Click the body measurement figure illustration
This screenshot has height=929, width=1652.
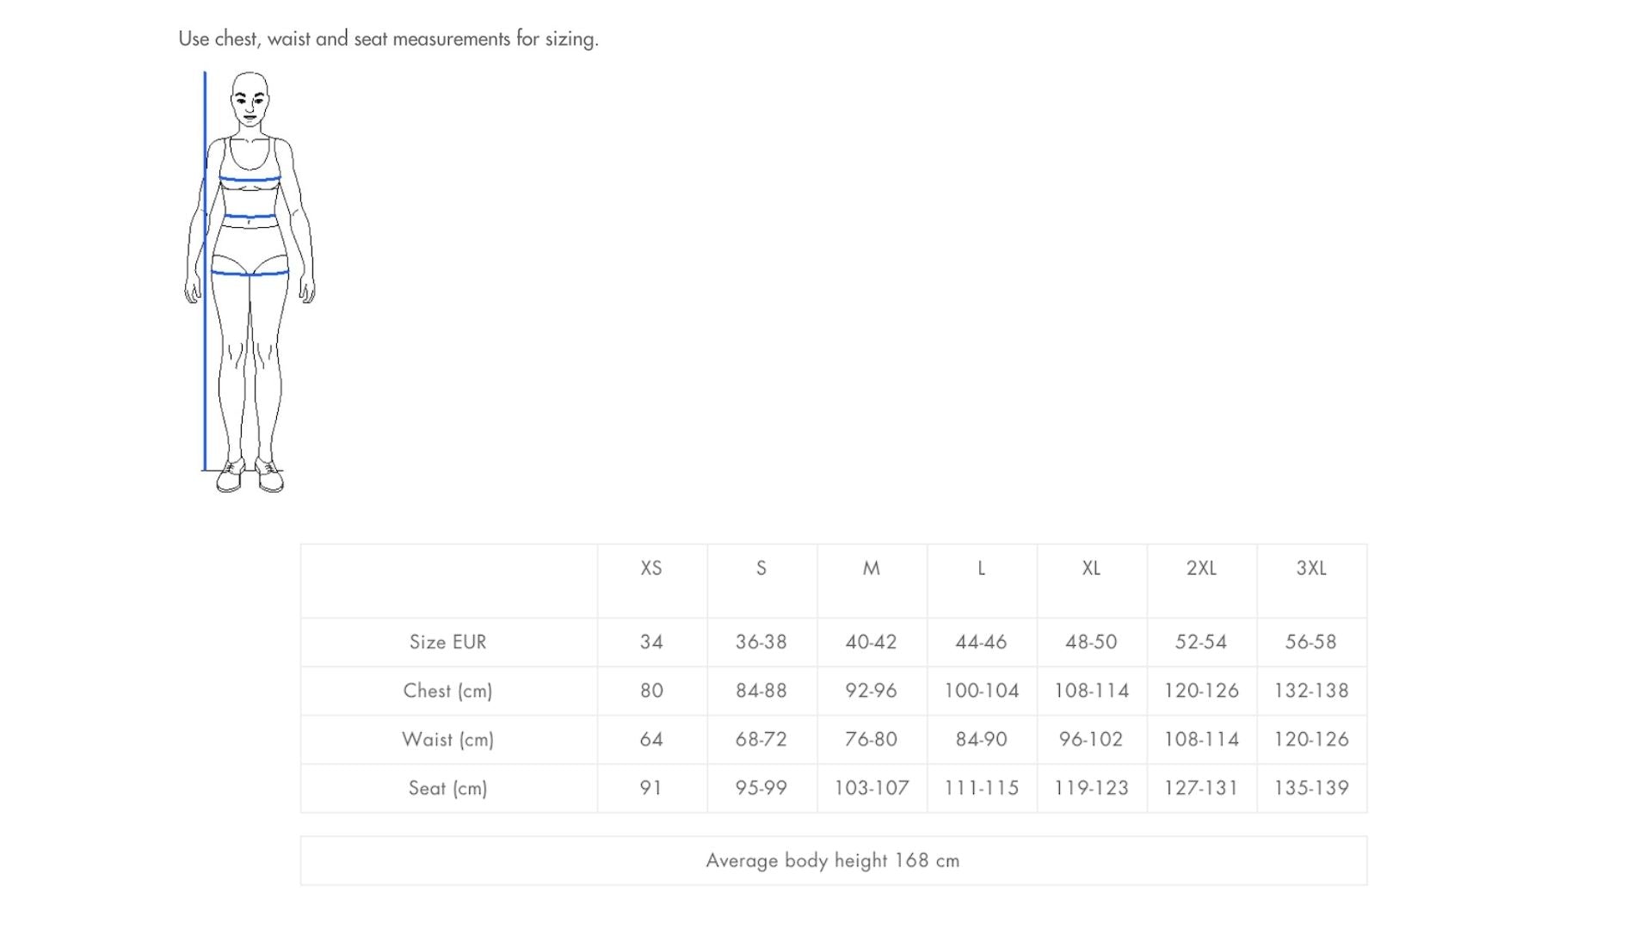click(x=250, y=282)
